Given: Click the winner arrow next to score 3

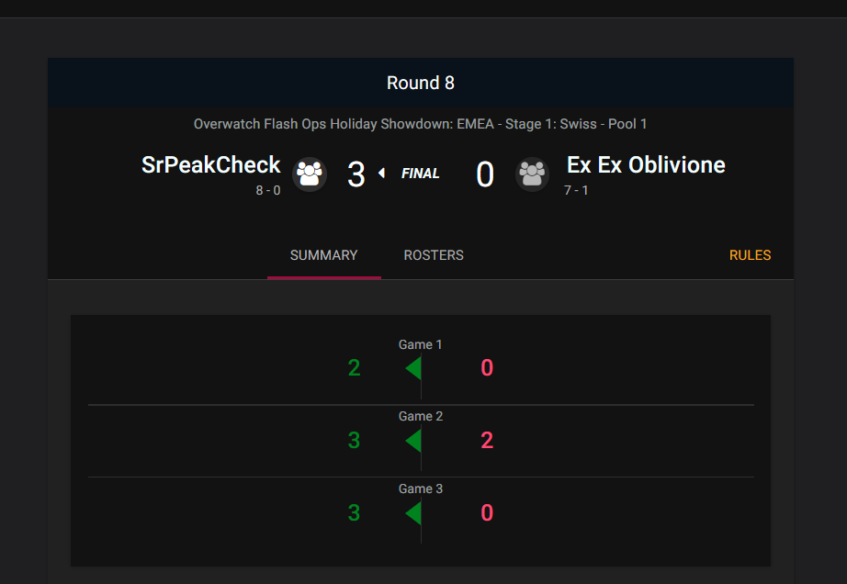Looking at the screenshot, I should click(x=381, y=174).
